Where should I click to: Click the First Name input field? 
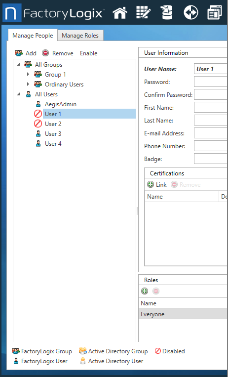210,108
